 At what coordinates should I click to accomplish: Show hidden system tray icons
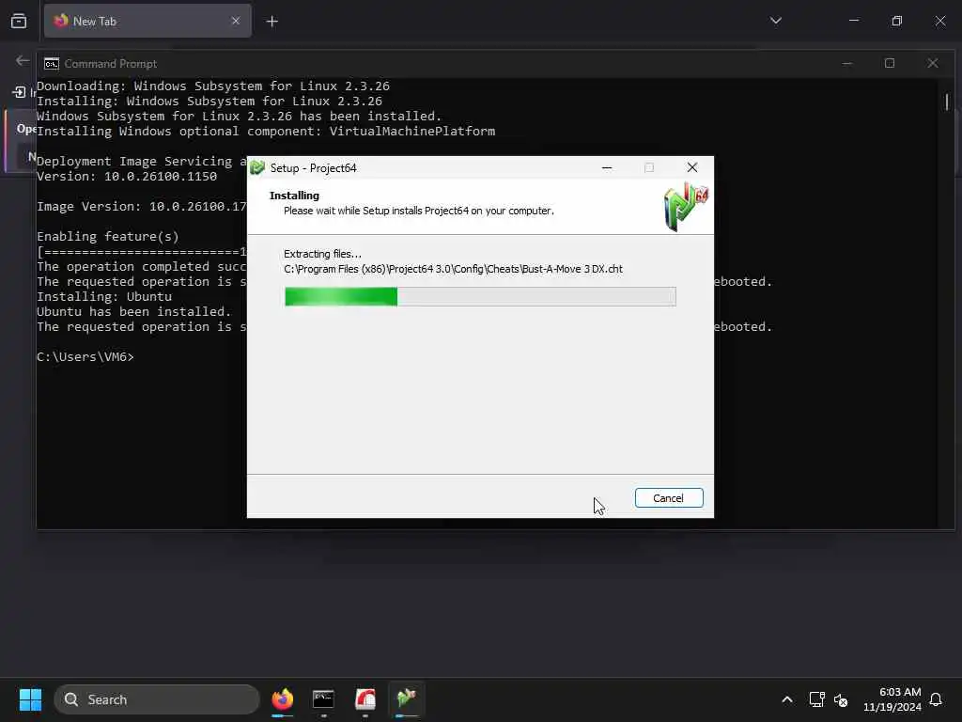787,699
